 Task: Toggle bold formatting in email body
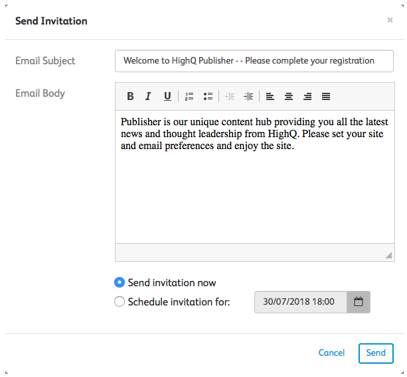[x=130, y=96]
